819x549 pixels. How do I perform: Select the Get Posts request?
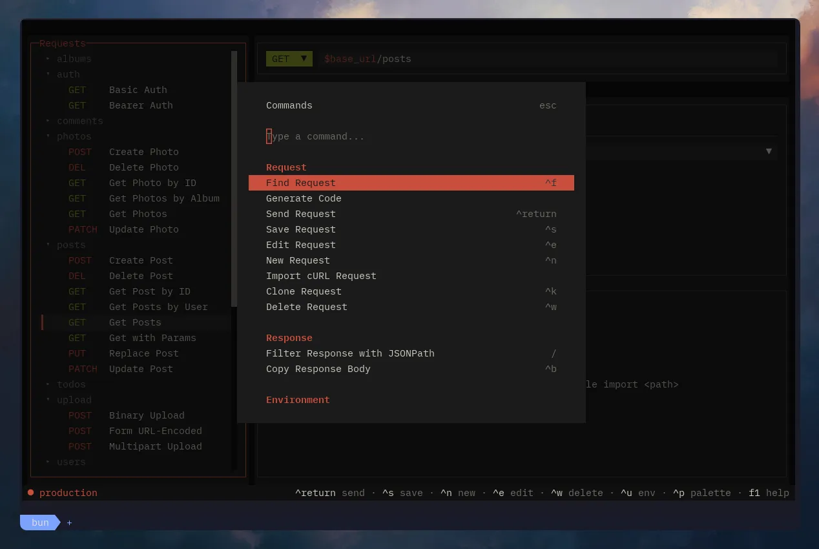(136, 322)
